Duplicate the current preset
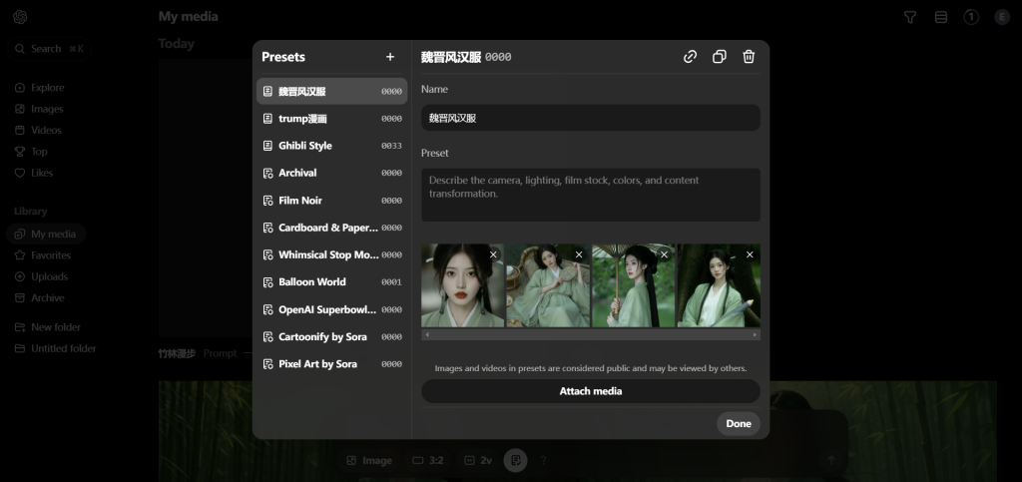The height and width of the screenshot is (482, 1022). pos(719,57)
